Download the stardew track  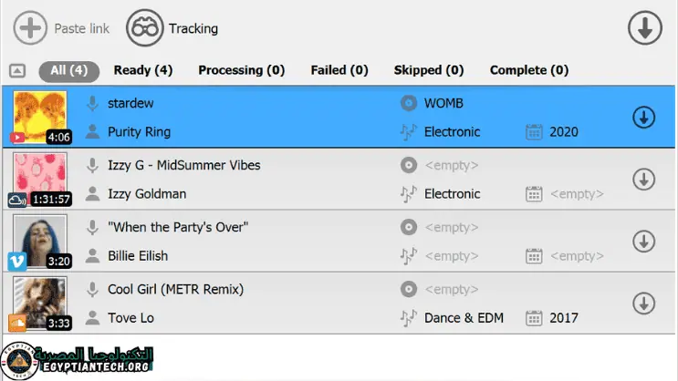point(644,118)
